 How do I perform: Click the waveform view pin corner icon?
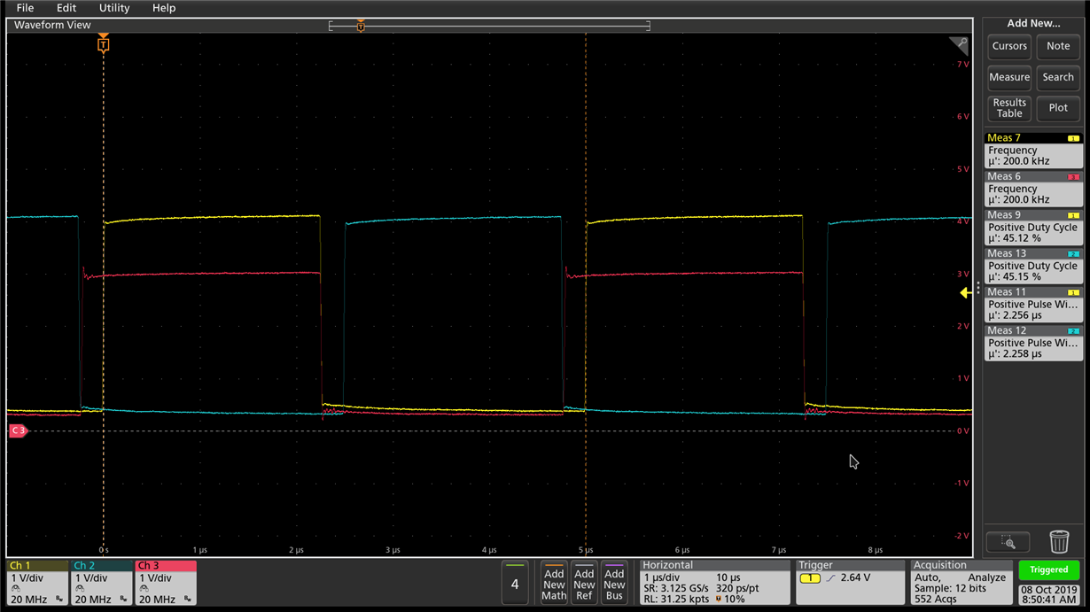[x=959, y=44]
